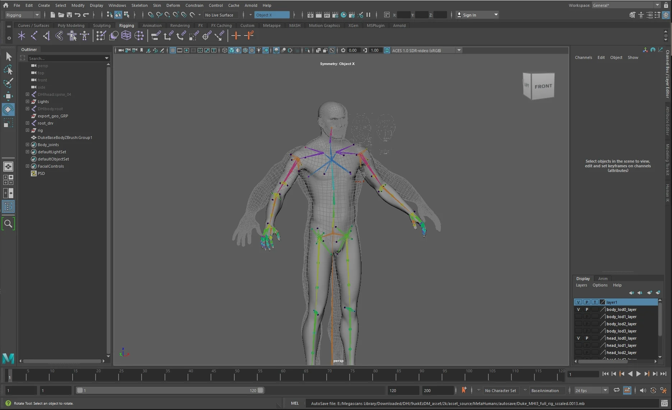
Task: Expand the root_drv node in Outliner
Action: (27, 123)
